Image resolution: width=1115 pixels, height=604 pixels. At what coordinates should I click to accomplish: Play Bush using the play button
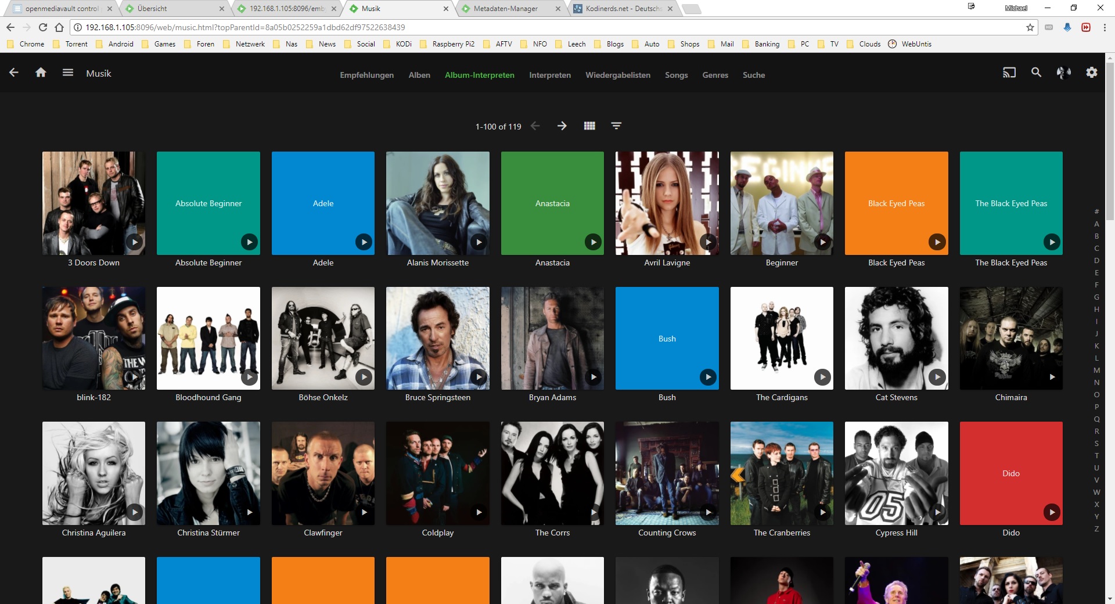coord(708,377)
